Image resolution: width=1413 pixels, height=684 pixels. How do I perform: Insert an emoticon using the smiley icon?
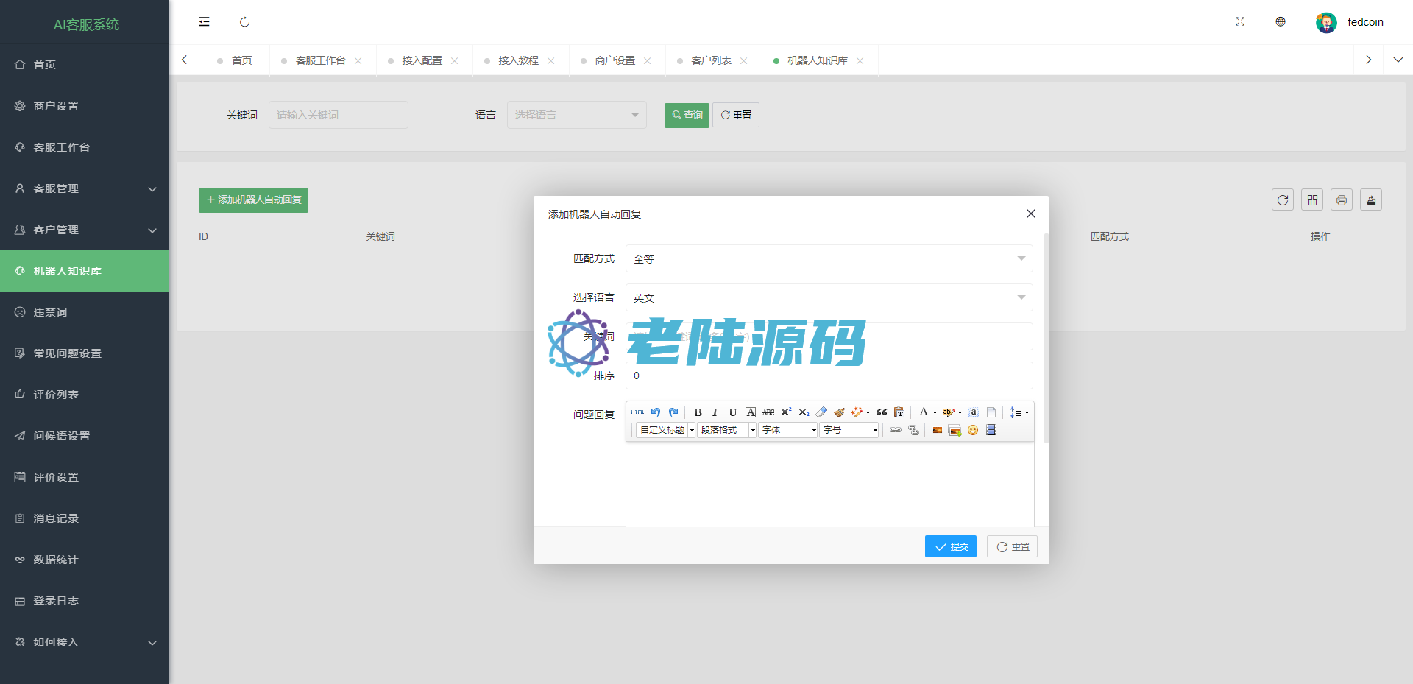(973, 430)
